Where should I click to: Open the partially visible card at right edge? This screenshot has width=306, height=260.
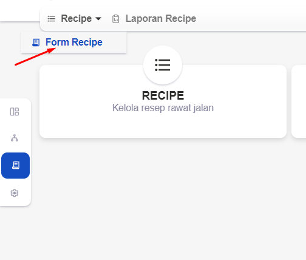coord(299,101)
